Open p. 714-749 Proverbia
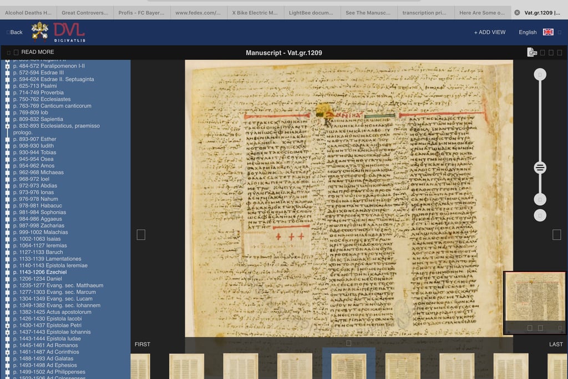The width and height of the screenshot is (568, 379). point(38,93)
